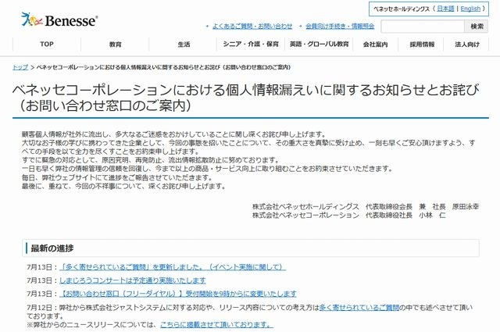This screenshot has width=500, height=332.
Task: Open よくあるご質問・お問い合わせ link
Action: 252,26
